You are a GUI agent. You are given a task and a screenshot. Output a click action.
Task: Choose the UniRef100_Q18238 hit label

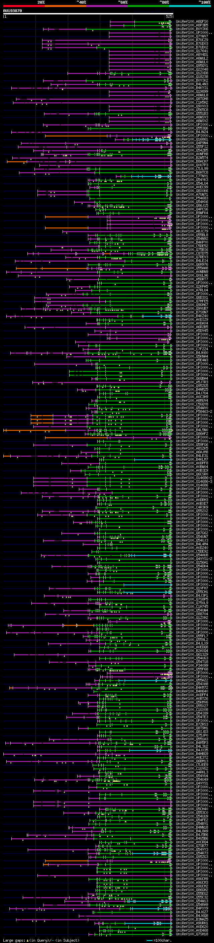(x=192, y=77)
